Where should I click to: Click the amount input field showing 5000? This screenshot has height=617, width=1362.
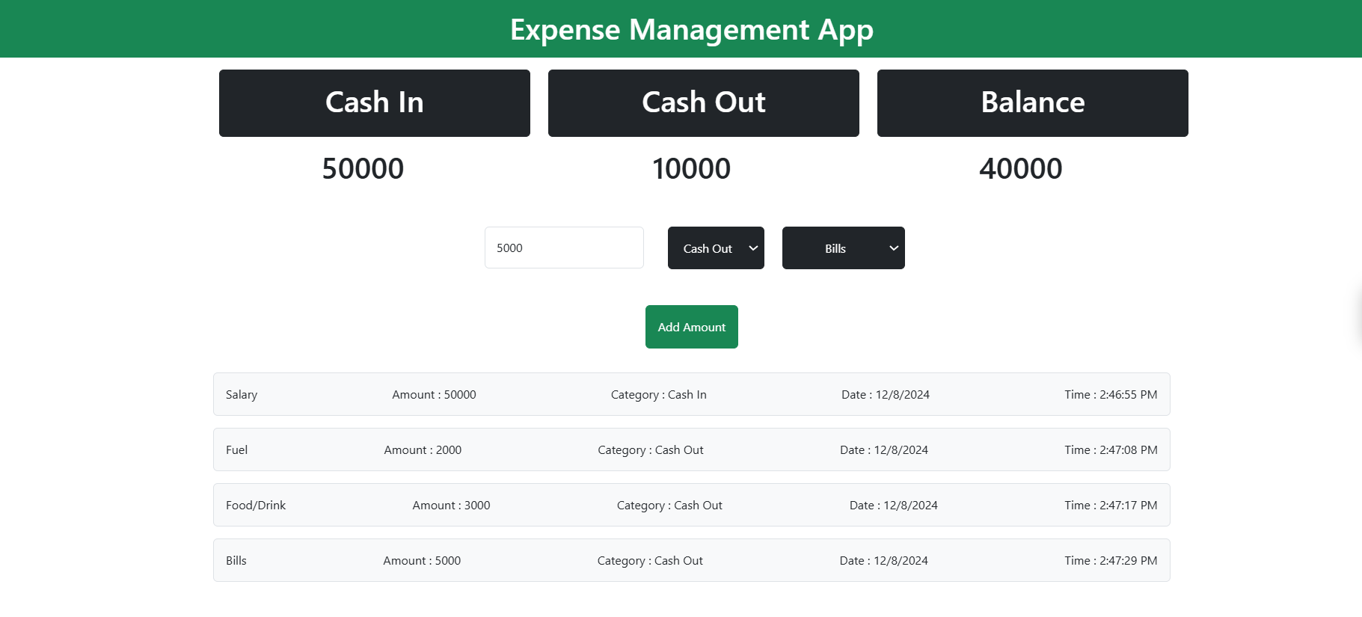pos(564,248)
